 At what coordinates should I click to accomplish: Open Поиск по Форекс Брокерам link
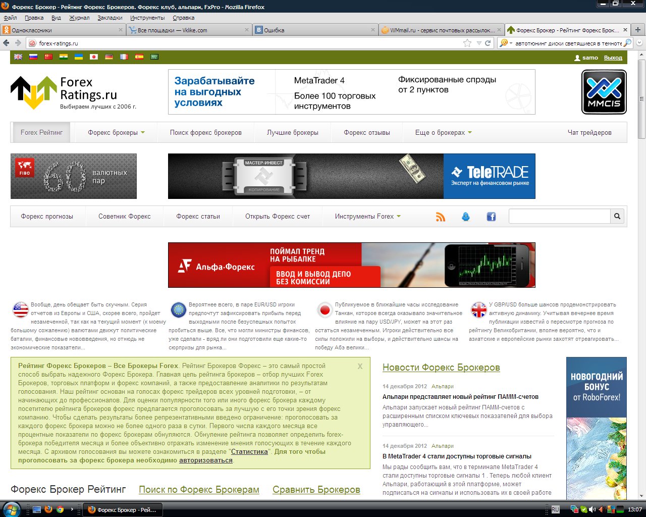click(199, 490)
